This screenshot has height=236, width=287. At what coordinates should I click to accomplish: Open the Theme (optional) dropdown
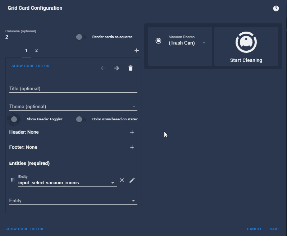tap(73, 107)
